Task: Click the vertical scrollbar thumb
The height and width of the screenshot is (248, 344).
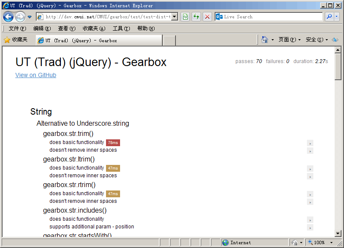Action: coord(338,66)
